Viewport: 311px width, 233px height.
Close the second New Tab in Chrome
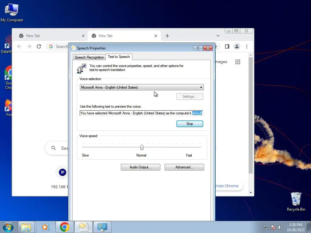[156, 36]
